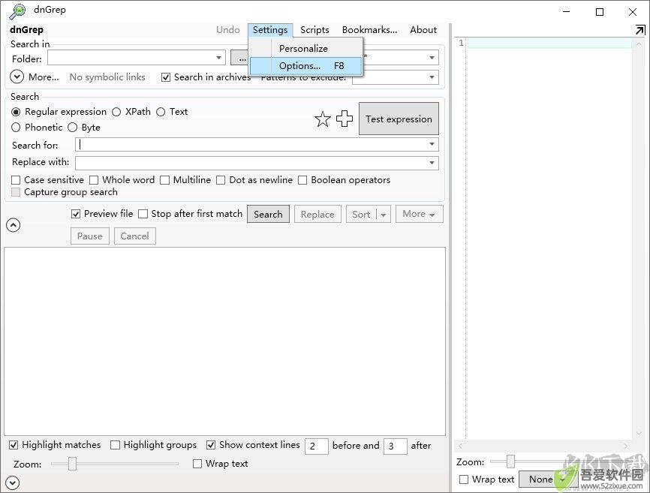Toggle Preview file checkbox
This screenshot has height=493, width=650.
[x=76, y=214]
